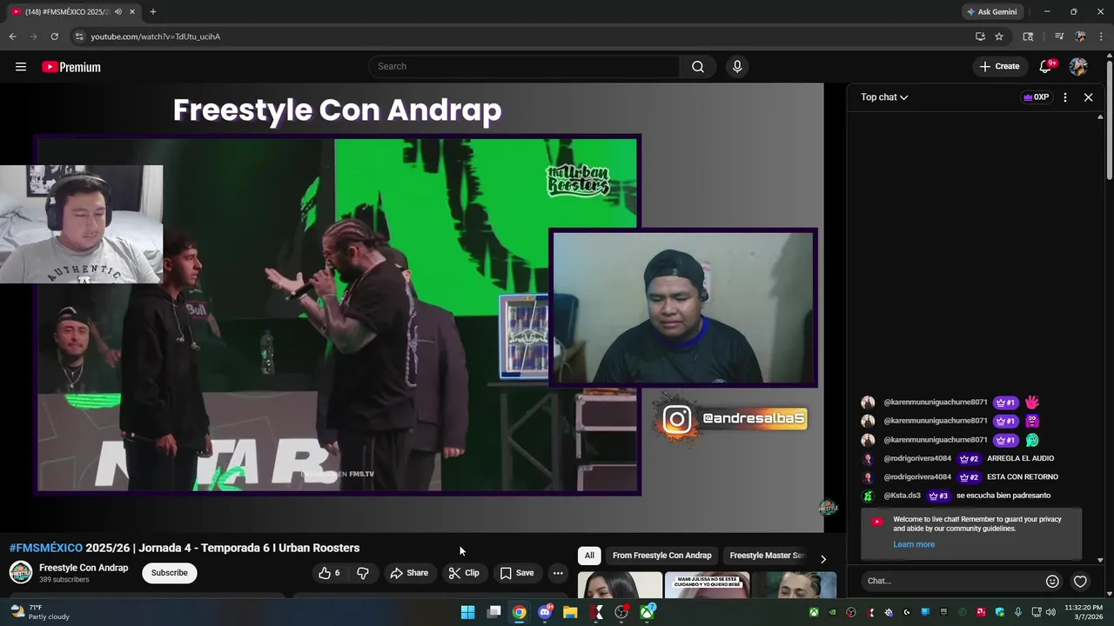This screenshot has width=1114, height=626.
Task: Open Xbox app in taskbar
Action: coord(648,612)
